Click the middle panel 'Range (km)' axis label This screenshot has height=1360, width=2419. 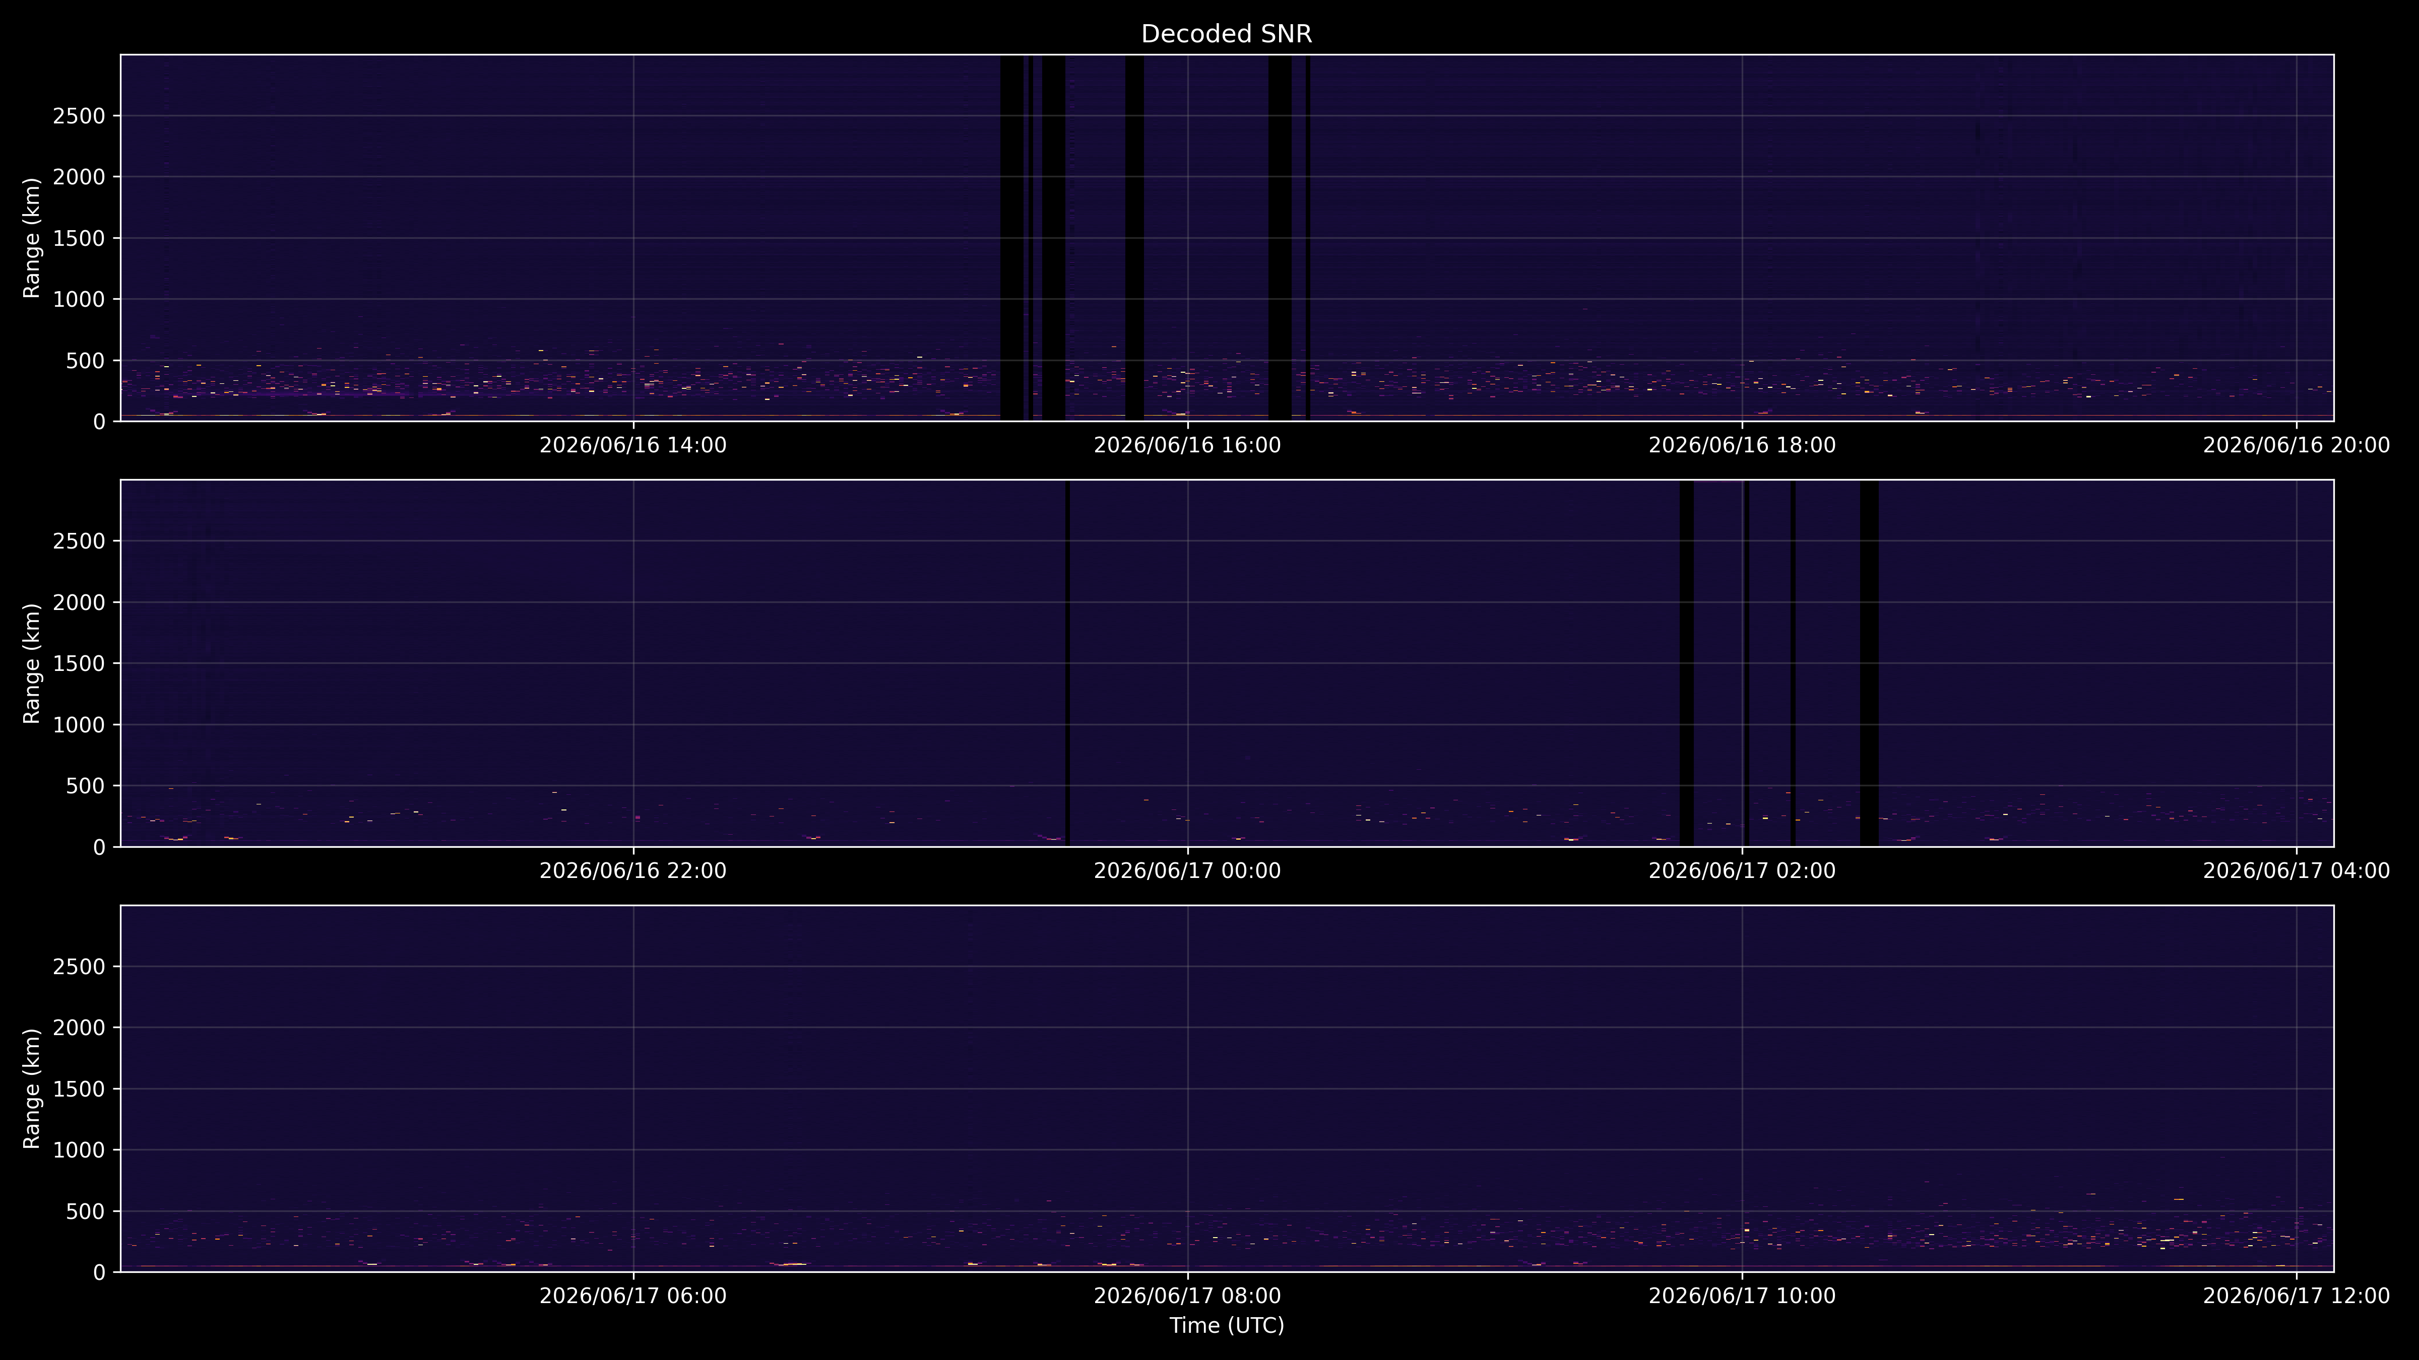(32, 663)
